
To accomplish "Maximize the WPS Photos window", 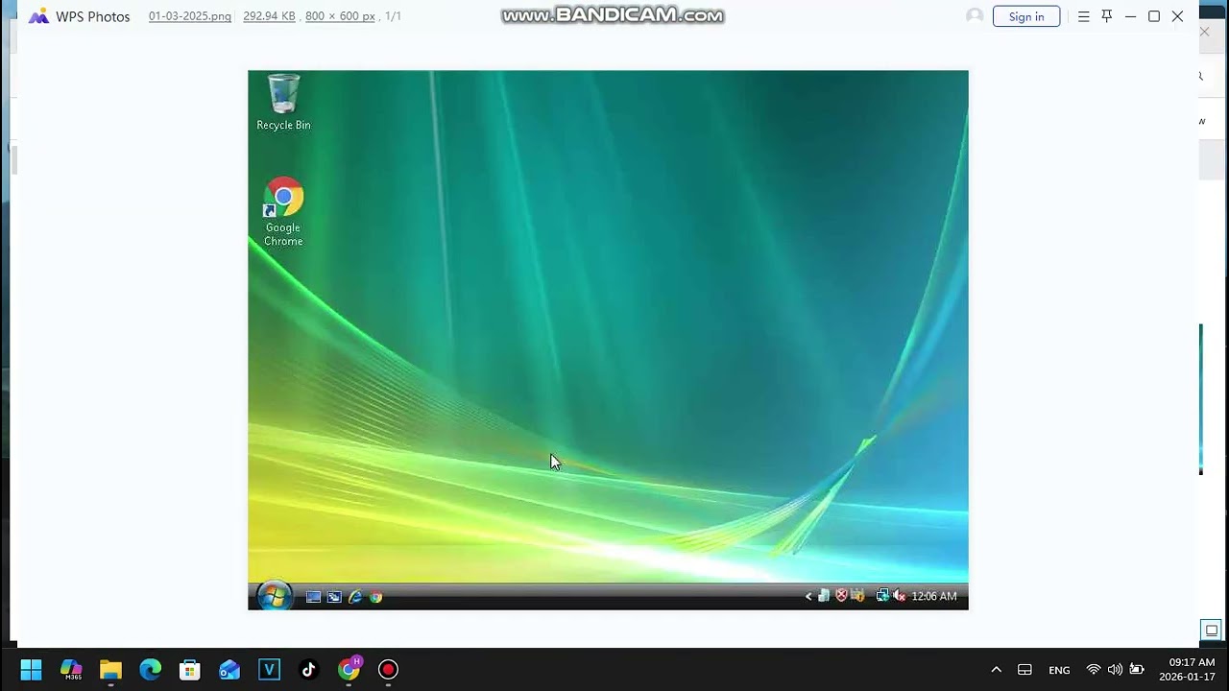I will [x=1154, y=16].
